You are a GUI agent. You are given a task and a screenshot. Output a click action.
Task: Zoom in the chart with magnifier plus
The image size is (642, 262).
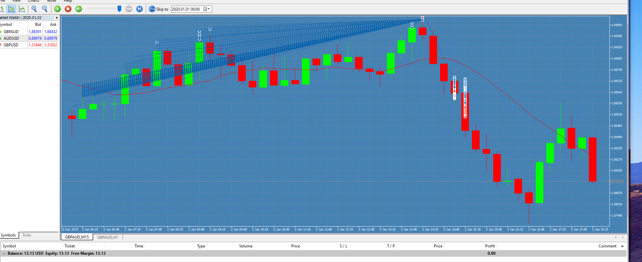tap(34, 9)
